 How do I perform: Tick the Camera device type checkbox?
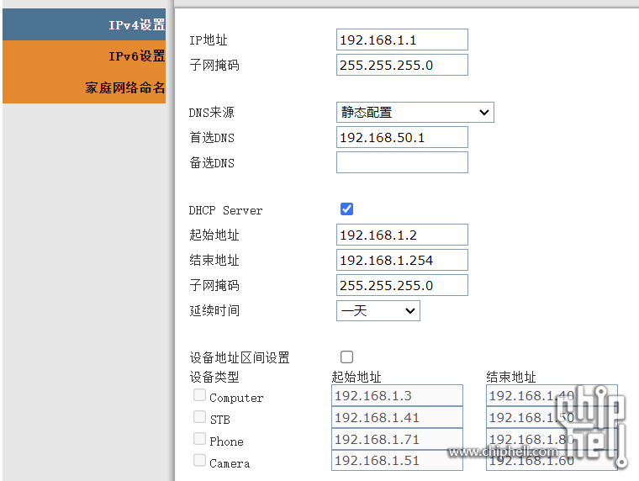pyautogui.click(x=199, y=460)
